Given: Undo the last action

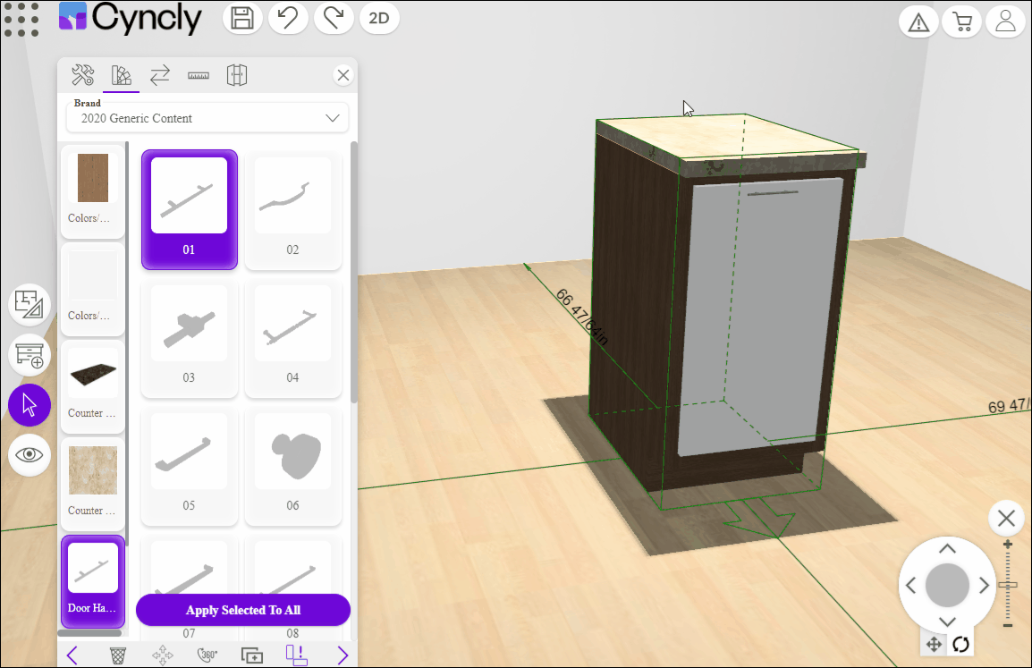Looking at the screenshot, I should coord(288,18).
